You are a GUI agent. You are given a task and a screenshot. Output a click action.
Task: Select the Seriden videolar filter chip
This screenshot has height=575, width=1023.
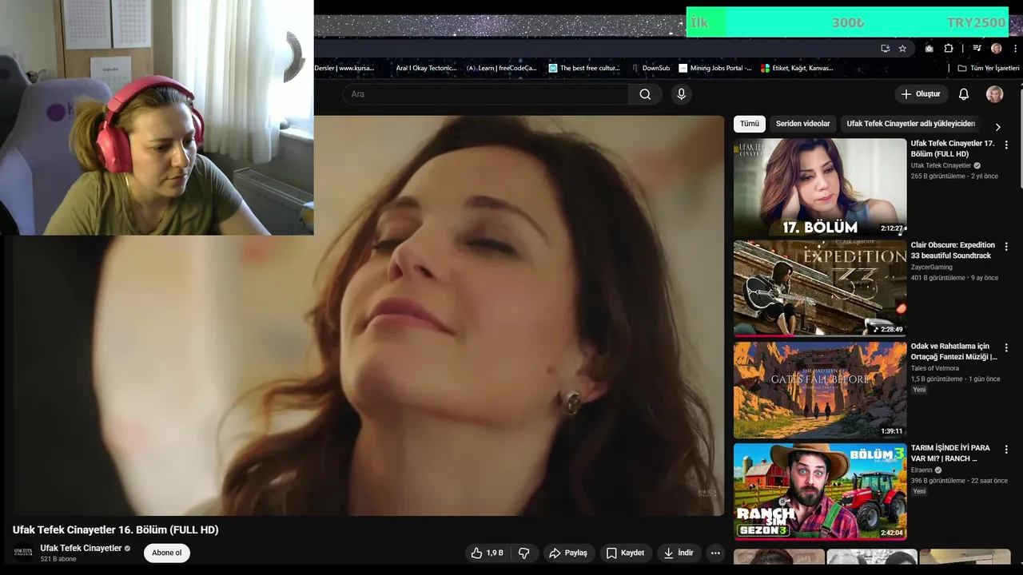tap(803, 124)
